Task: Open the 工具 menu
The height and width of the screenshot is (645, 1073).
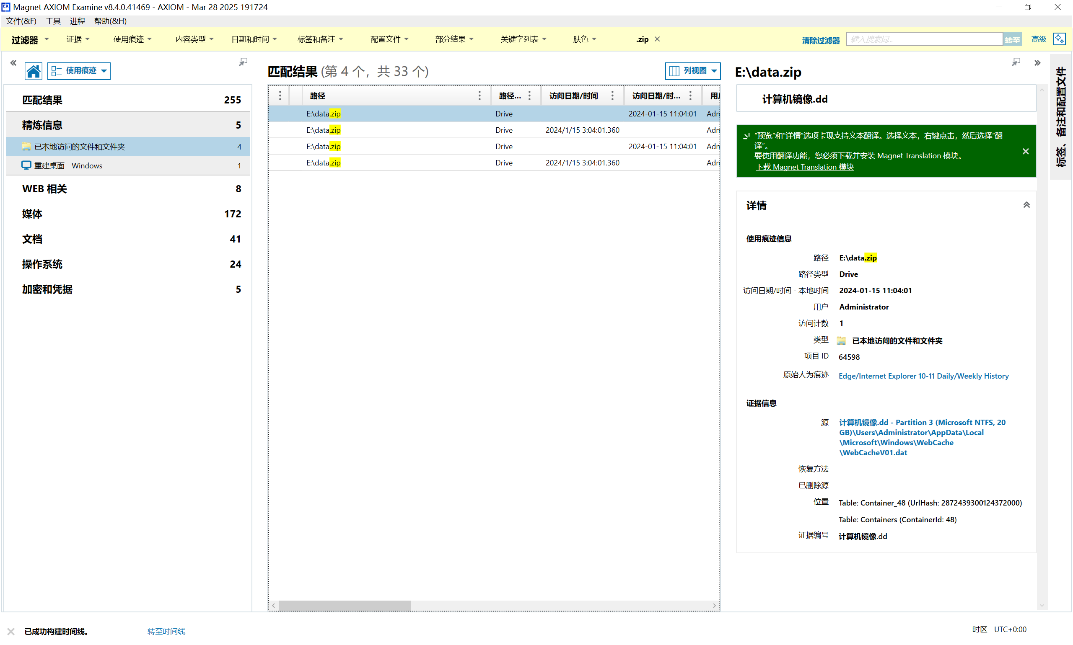Action: (x=53, y=21)
